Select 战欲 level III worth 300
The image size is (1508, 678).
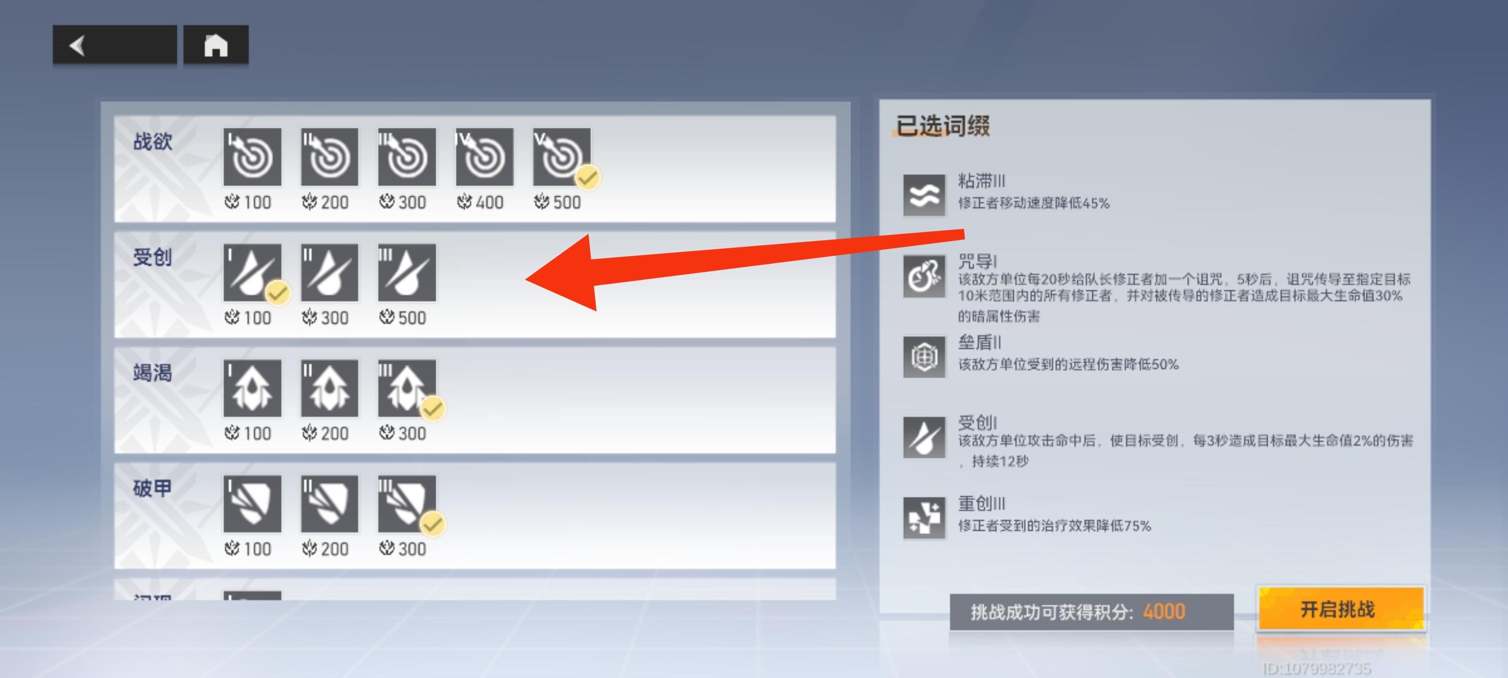[407, 157]
